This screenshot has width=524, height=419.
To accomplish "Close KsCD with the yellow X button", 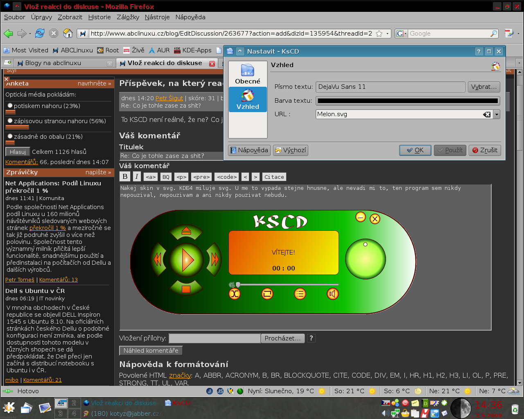I will [x=375, y=219].
